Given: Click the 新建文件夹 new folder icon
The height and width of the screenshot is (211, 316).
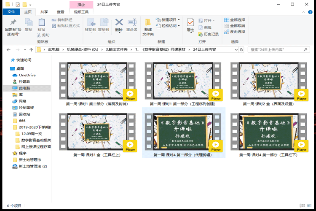Looking at the screenshot, I should (148, 23).
